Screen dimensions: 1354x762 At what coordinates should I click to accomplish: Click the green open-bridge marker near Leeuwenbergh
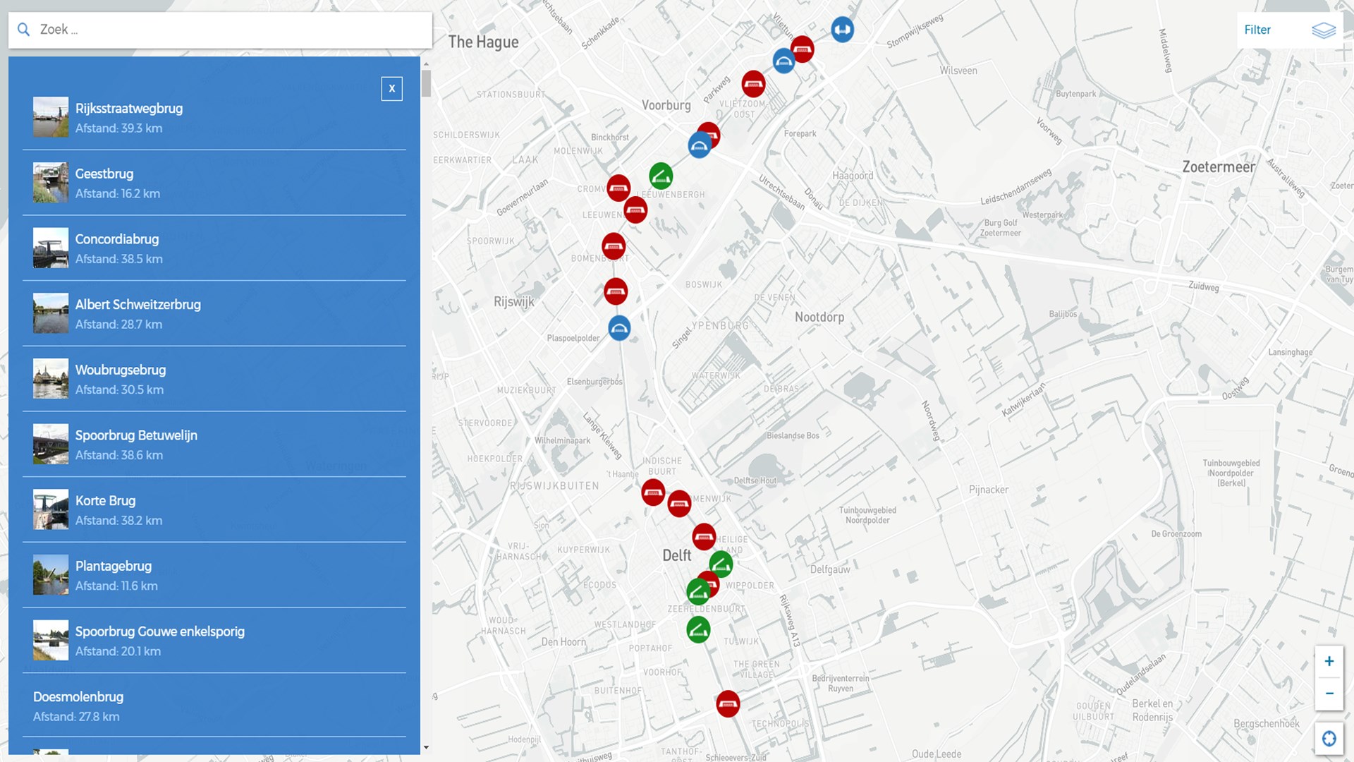tap(661, 176)
